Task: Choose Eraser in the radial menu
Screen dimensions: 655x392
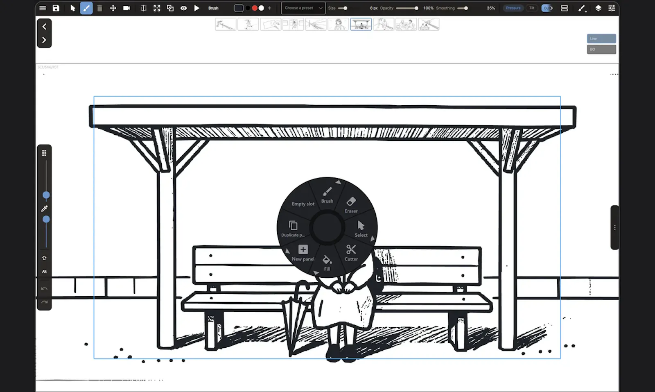Action: (351, 206)
